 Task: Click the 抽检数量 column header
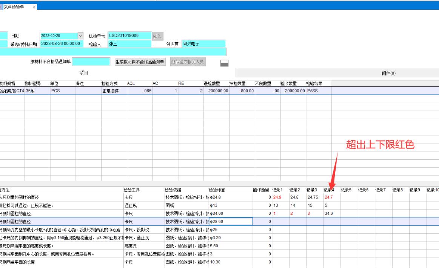pos(237,83)
